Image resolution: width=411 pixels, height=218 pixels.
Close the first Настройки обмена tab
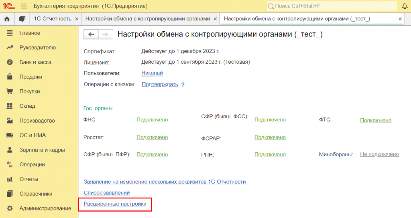point(215,19)
